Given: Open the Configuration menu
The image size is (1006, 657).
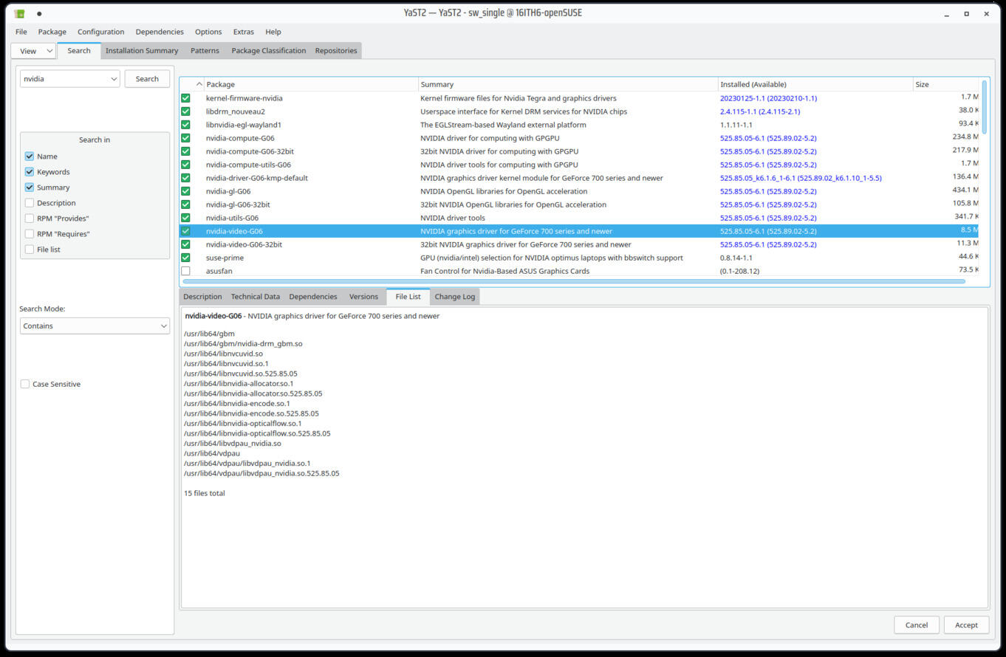Looking at the screenshot, I should click(x=100, y=32).
